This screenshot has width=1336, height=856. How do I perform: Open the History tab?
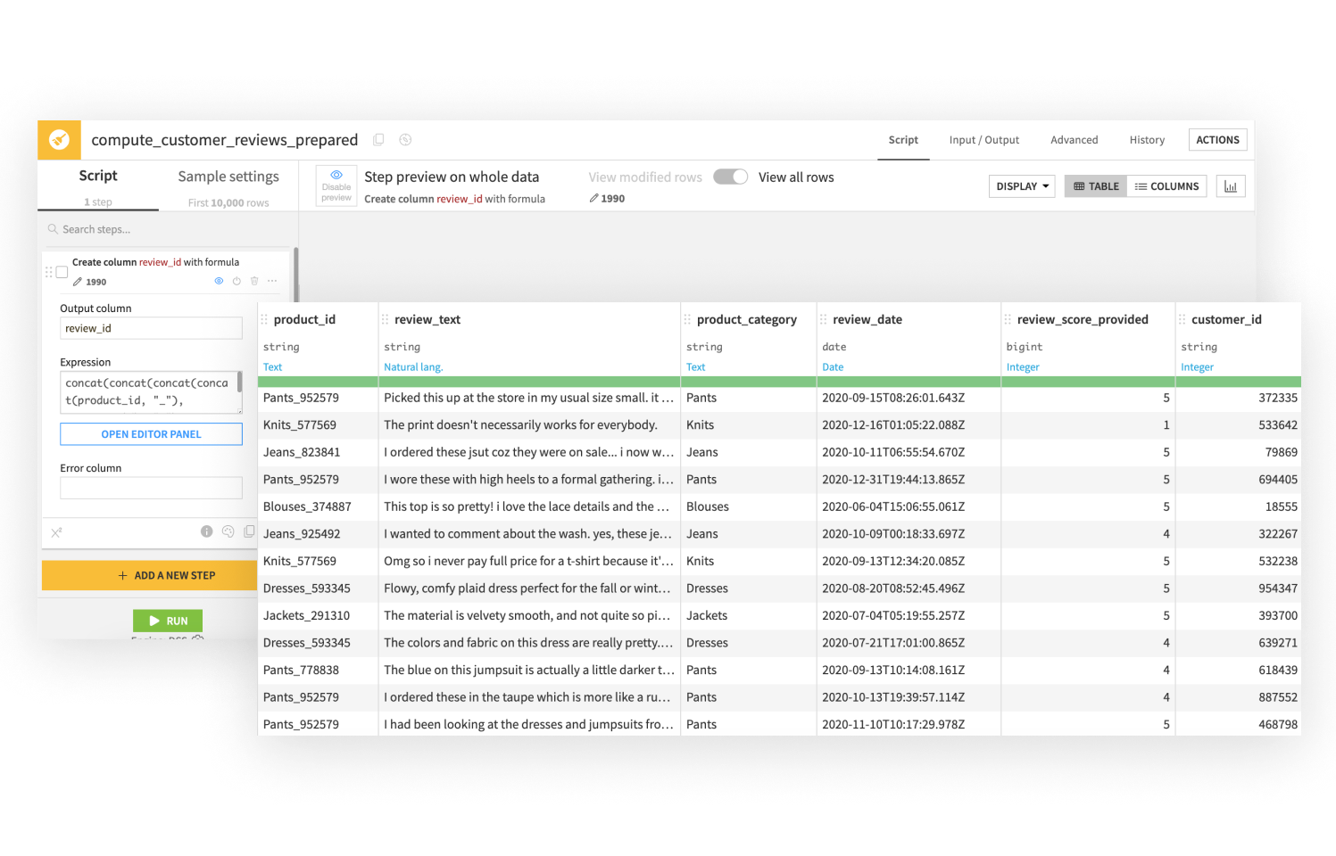1147,140
